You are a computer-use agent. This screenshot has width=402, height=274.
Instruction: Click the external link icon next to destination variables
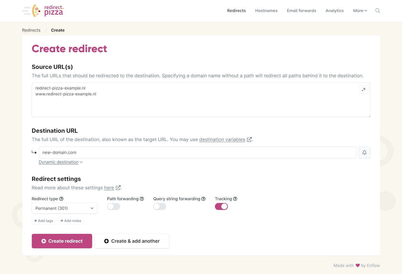pos(249,139)
